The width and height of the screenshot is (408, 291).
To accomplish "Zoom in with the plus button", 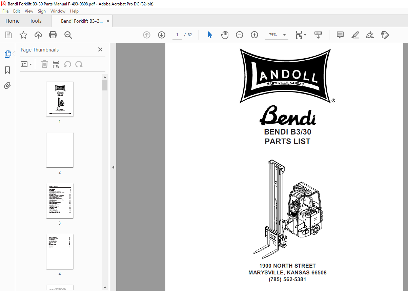I will point(254,35).
